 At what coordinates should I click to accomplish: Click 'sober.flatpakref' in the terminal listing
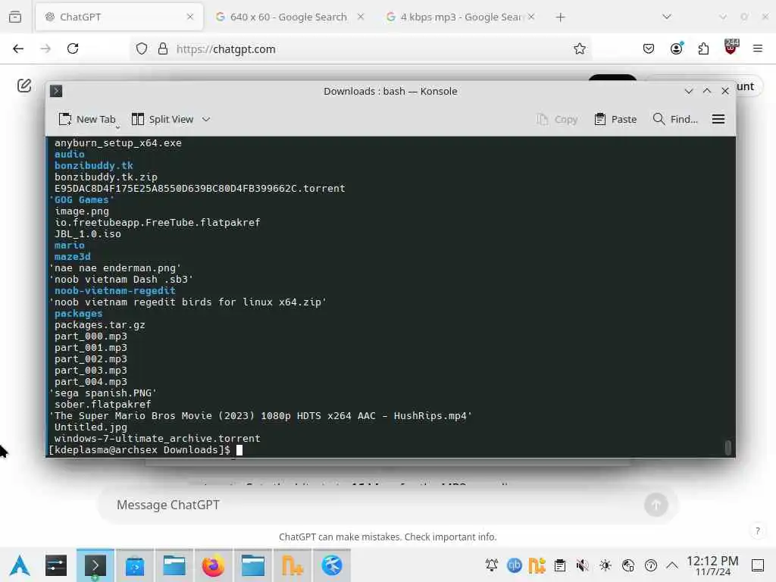point(102,405)
